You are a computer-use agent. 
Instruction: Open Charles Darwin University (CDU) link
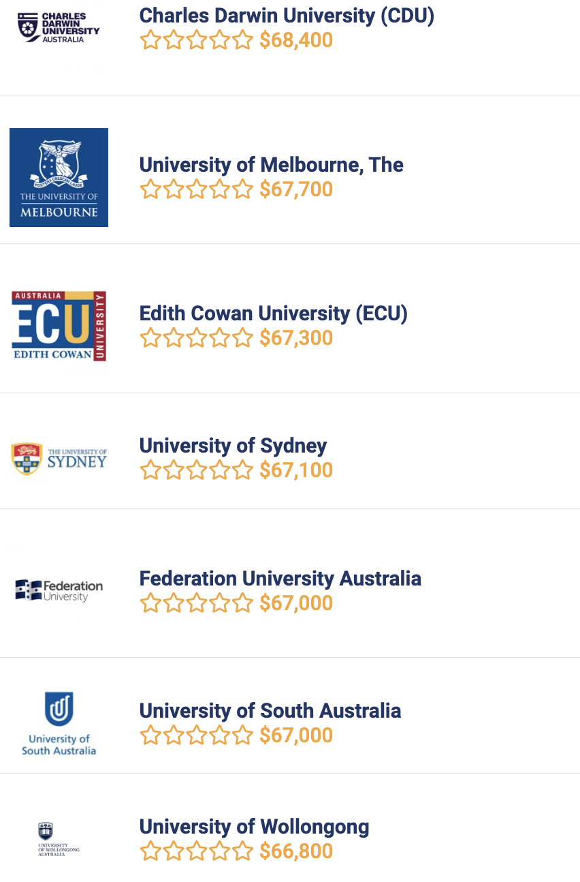pyautogui.click(x=287, y=15)
